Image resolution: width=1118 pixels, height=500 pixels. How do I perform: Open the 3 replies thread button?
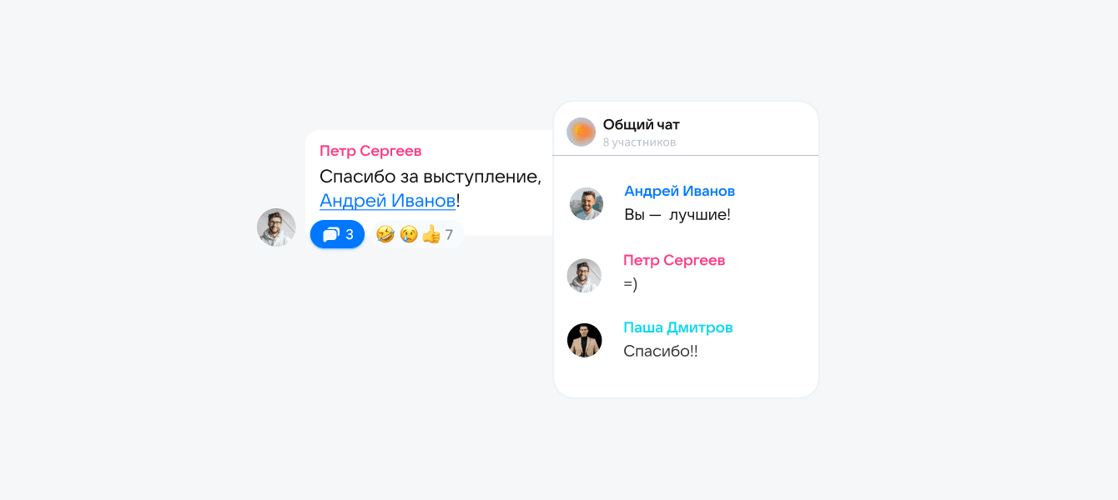pos(337,234)
